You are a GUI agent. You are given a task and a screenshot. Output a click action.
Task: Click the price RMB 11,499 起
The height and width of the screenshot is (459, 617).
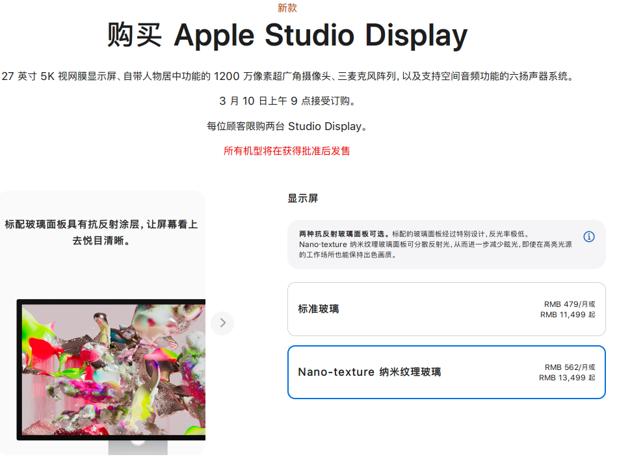click(568, 315)
